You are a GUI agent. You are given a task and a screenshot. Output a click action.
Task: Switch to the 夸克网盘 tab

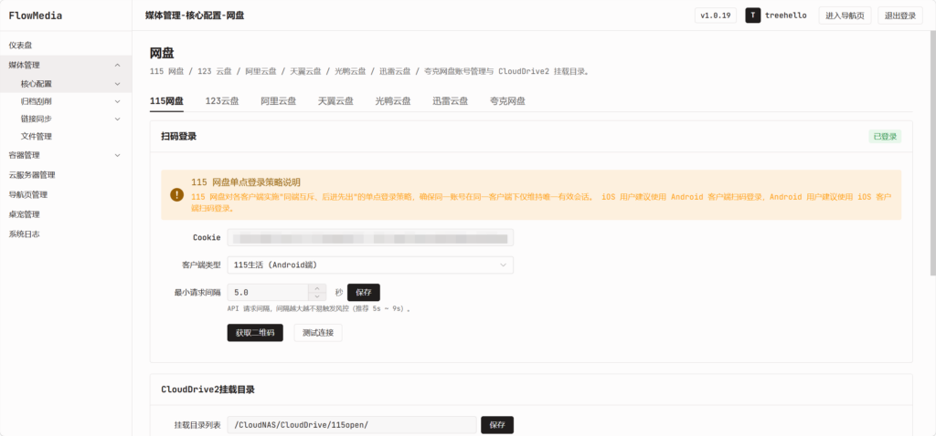(x=507, y=101)
